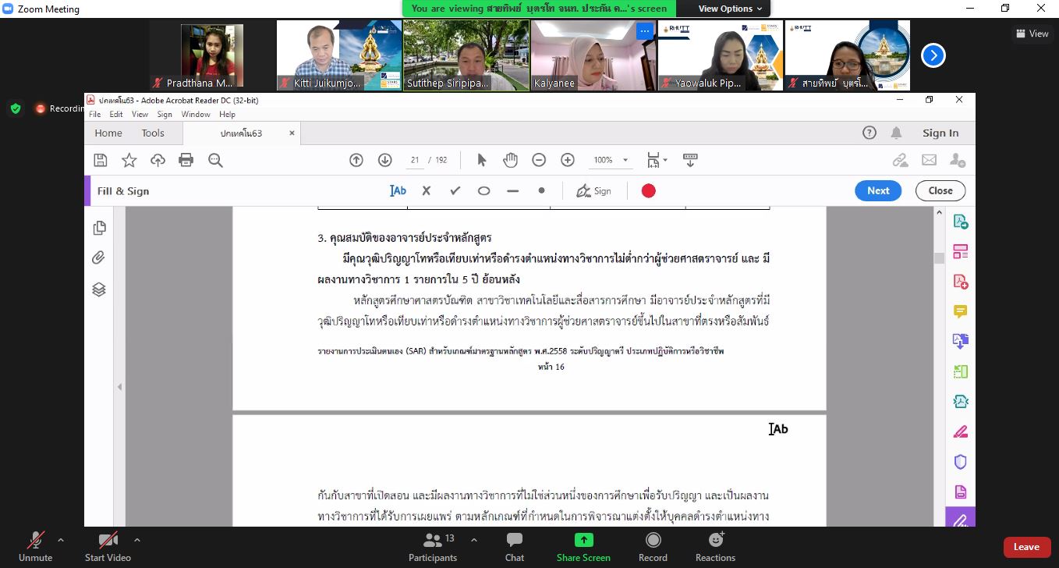Open Create PDF tool in right pane
Screen dimensions: 1059x568
pyautogui.click(x=961, y=282)
